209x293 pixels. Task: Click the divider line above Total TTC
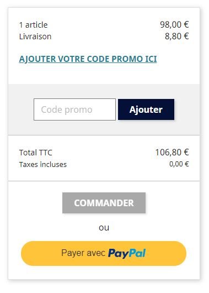click(x=104, y=135)
